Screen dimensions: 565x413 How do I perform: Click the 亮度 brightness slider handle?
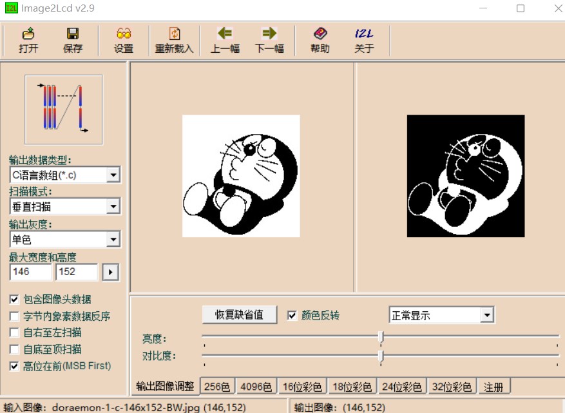coord(381,337)
